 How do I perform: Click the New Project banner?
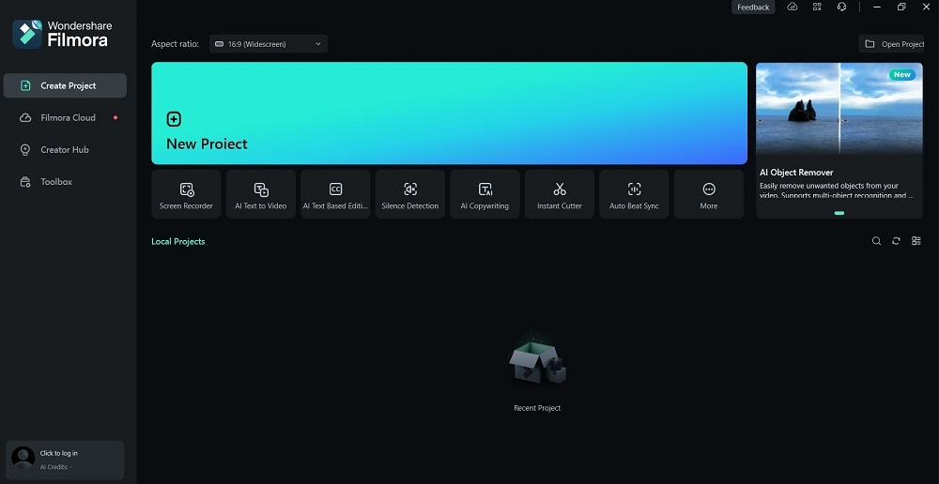point(449,113)
